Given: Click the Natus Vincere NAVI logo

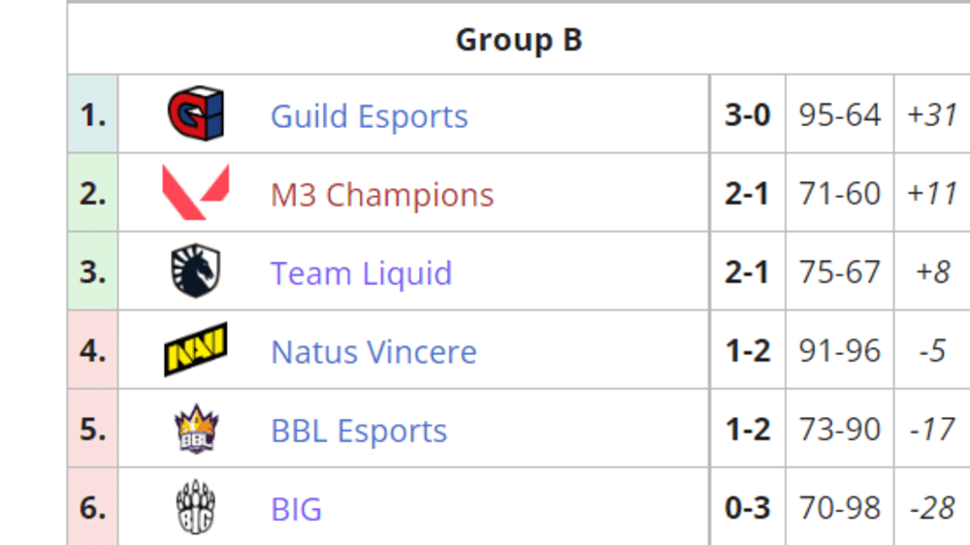Looking at the screenshot, I should tap(196, 349).
